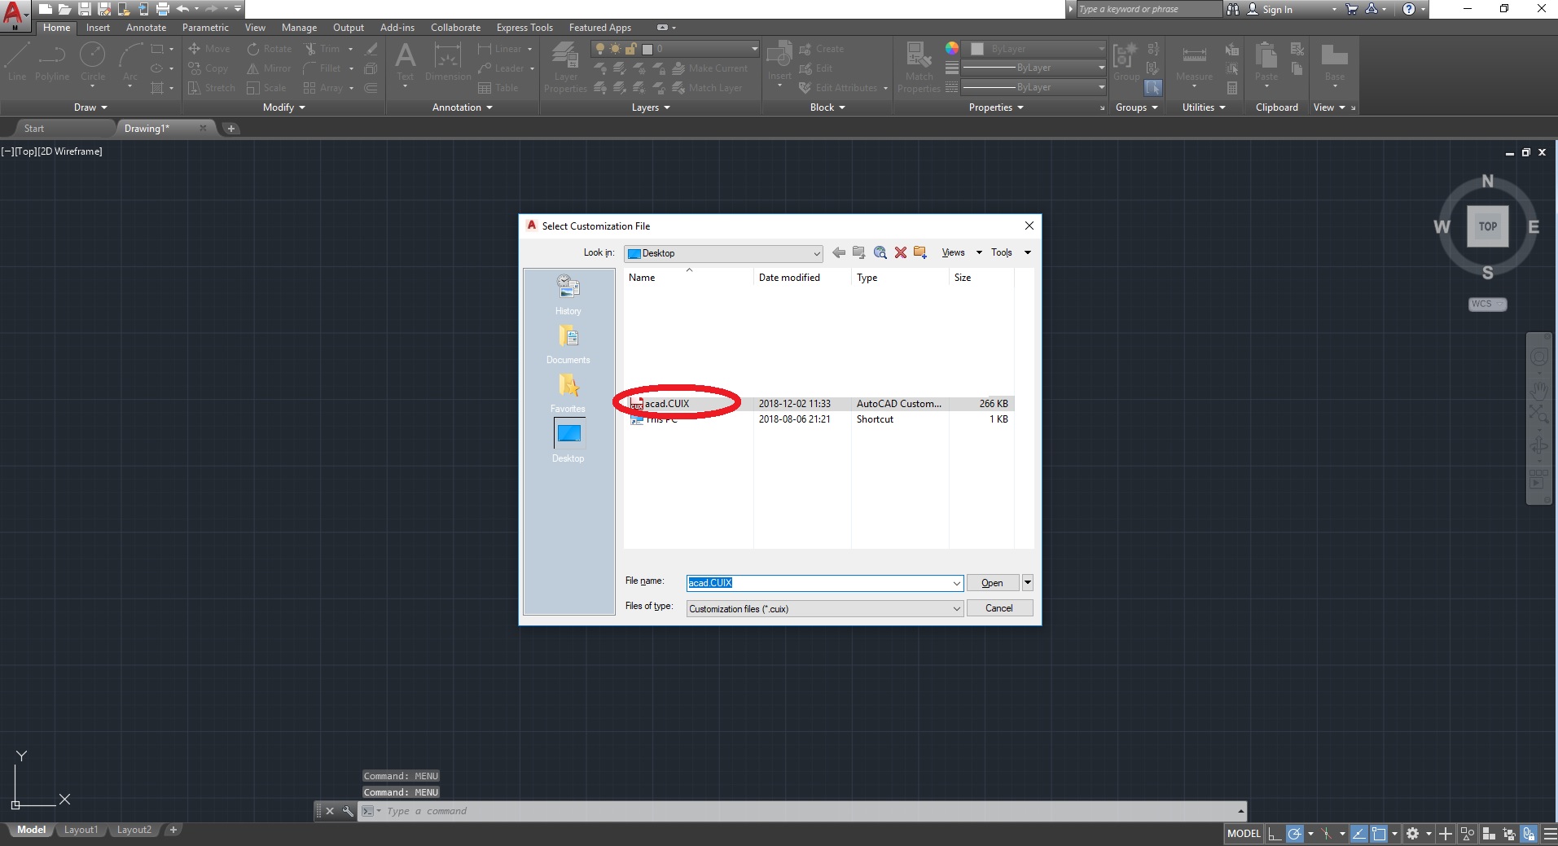The image size is (1558, 846).
Task: Switch to the Annotate ribbon tab
Action: click(146, 27)
